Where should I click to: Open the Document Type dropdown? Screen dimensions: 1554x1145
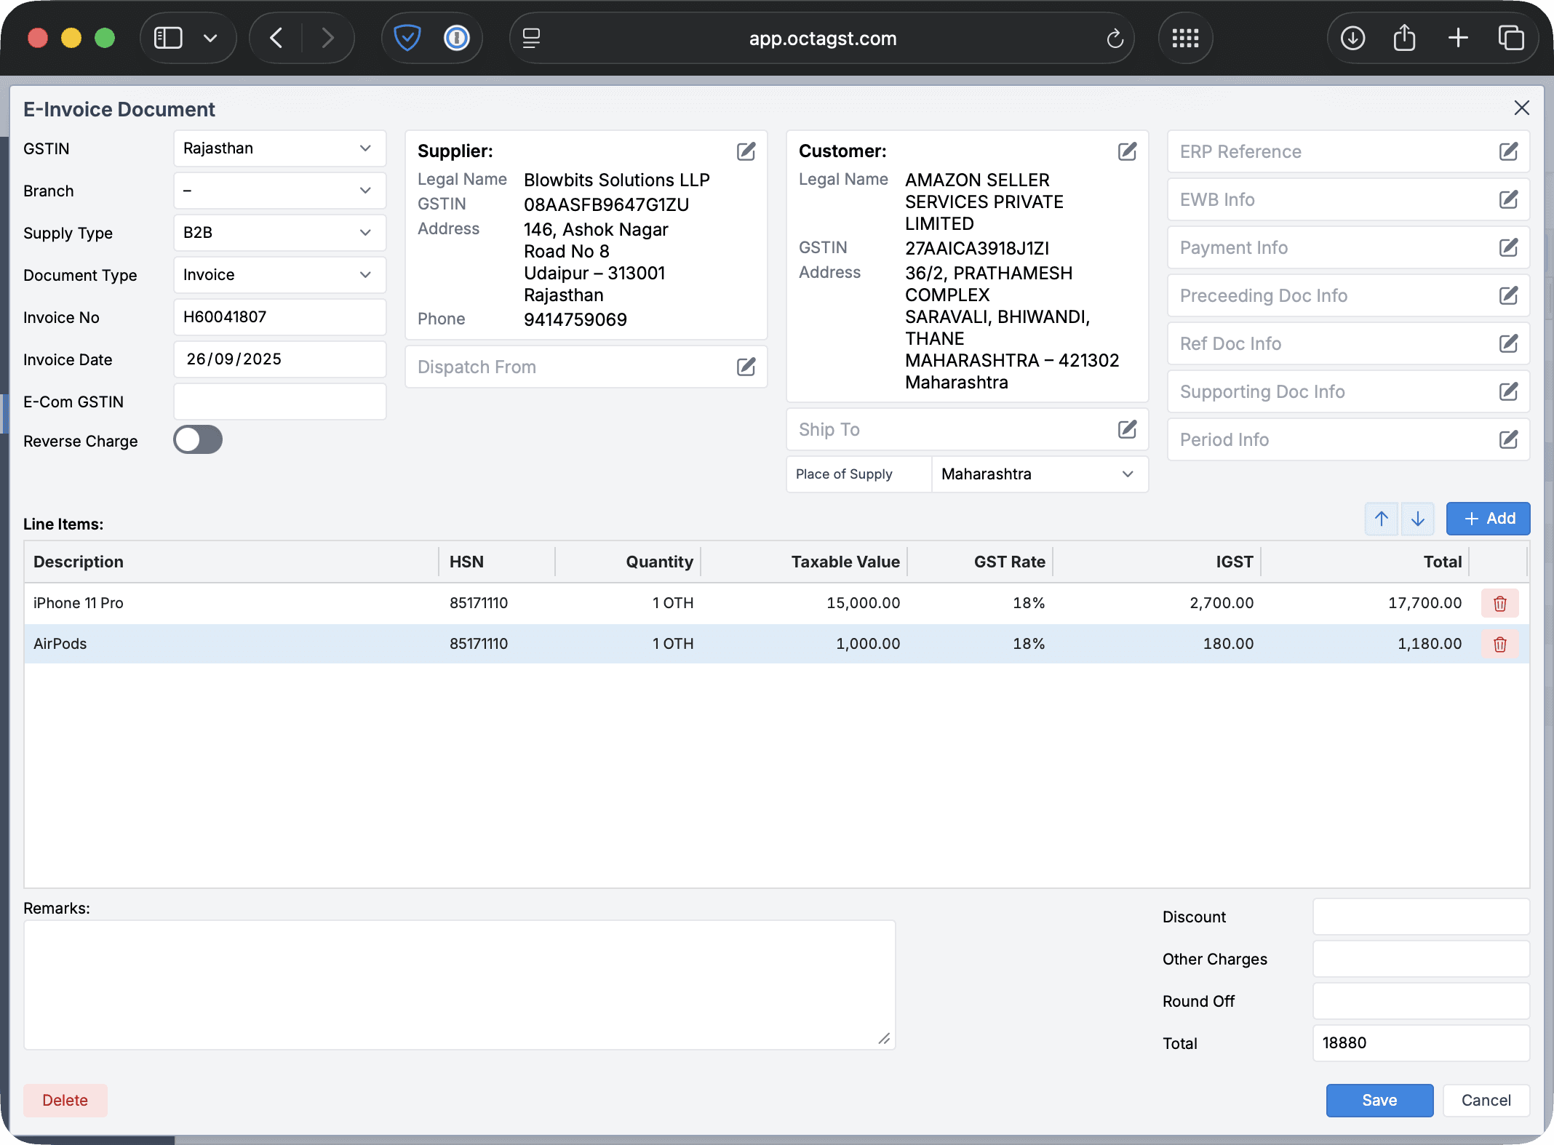tap(279, 275)
